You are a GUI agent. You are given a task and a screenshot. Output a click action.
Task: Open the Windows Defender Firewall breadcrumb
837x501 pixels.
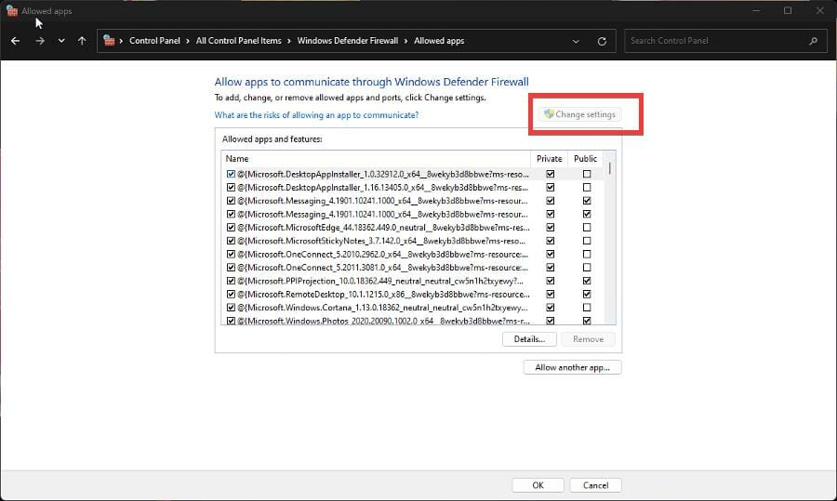point(348,41)
